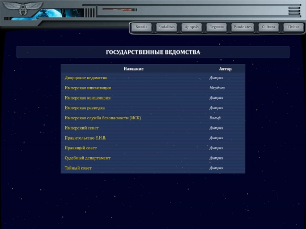This screenshot has width=306, height=229.
Task: Click the Название column header
Action: pos(134,69)
